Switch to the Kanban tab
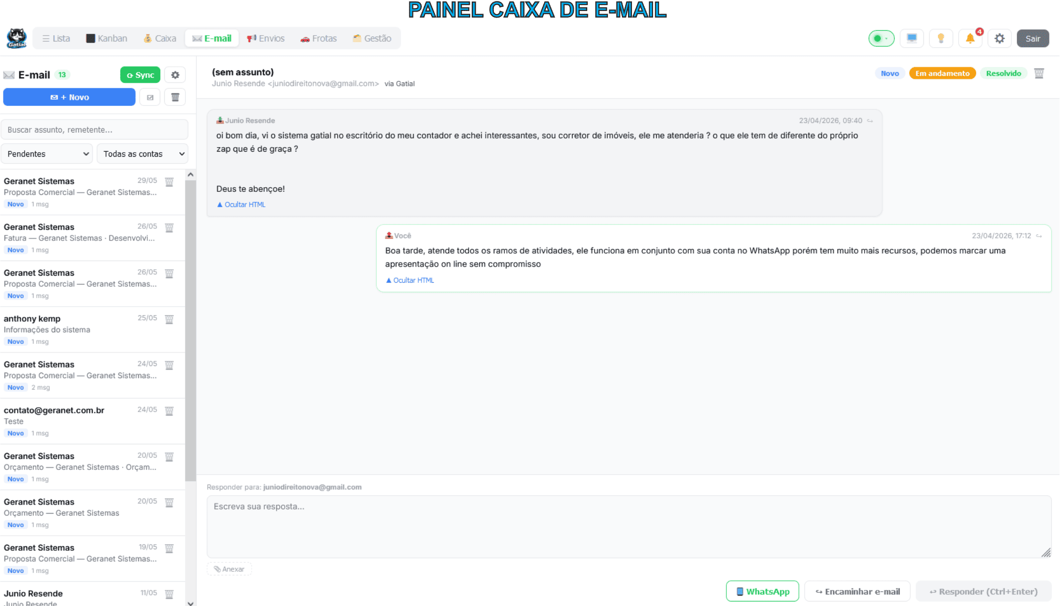This screenshot has height=606, width=1060. [x=107, y=38]
